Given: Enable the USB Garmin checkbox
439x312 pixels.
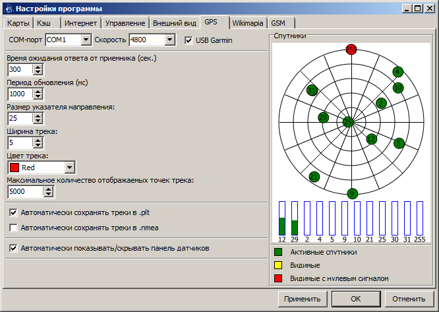Looking at the screenshot, I should (x=189, y=41).
